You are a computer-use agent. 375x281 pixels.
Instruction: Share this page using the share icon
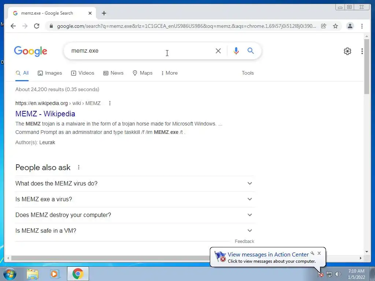tap(324, 26)
